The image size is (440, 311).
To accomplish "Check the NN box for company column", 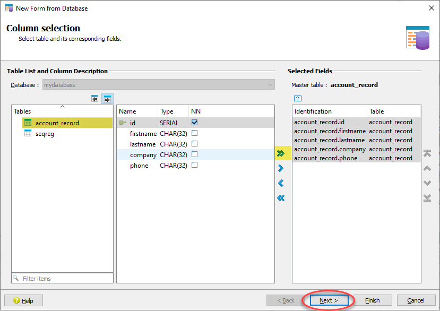I will 194,154.
